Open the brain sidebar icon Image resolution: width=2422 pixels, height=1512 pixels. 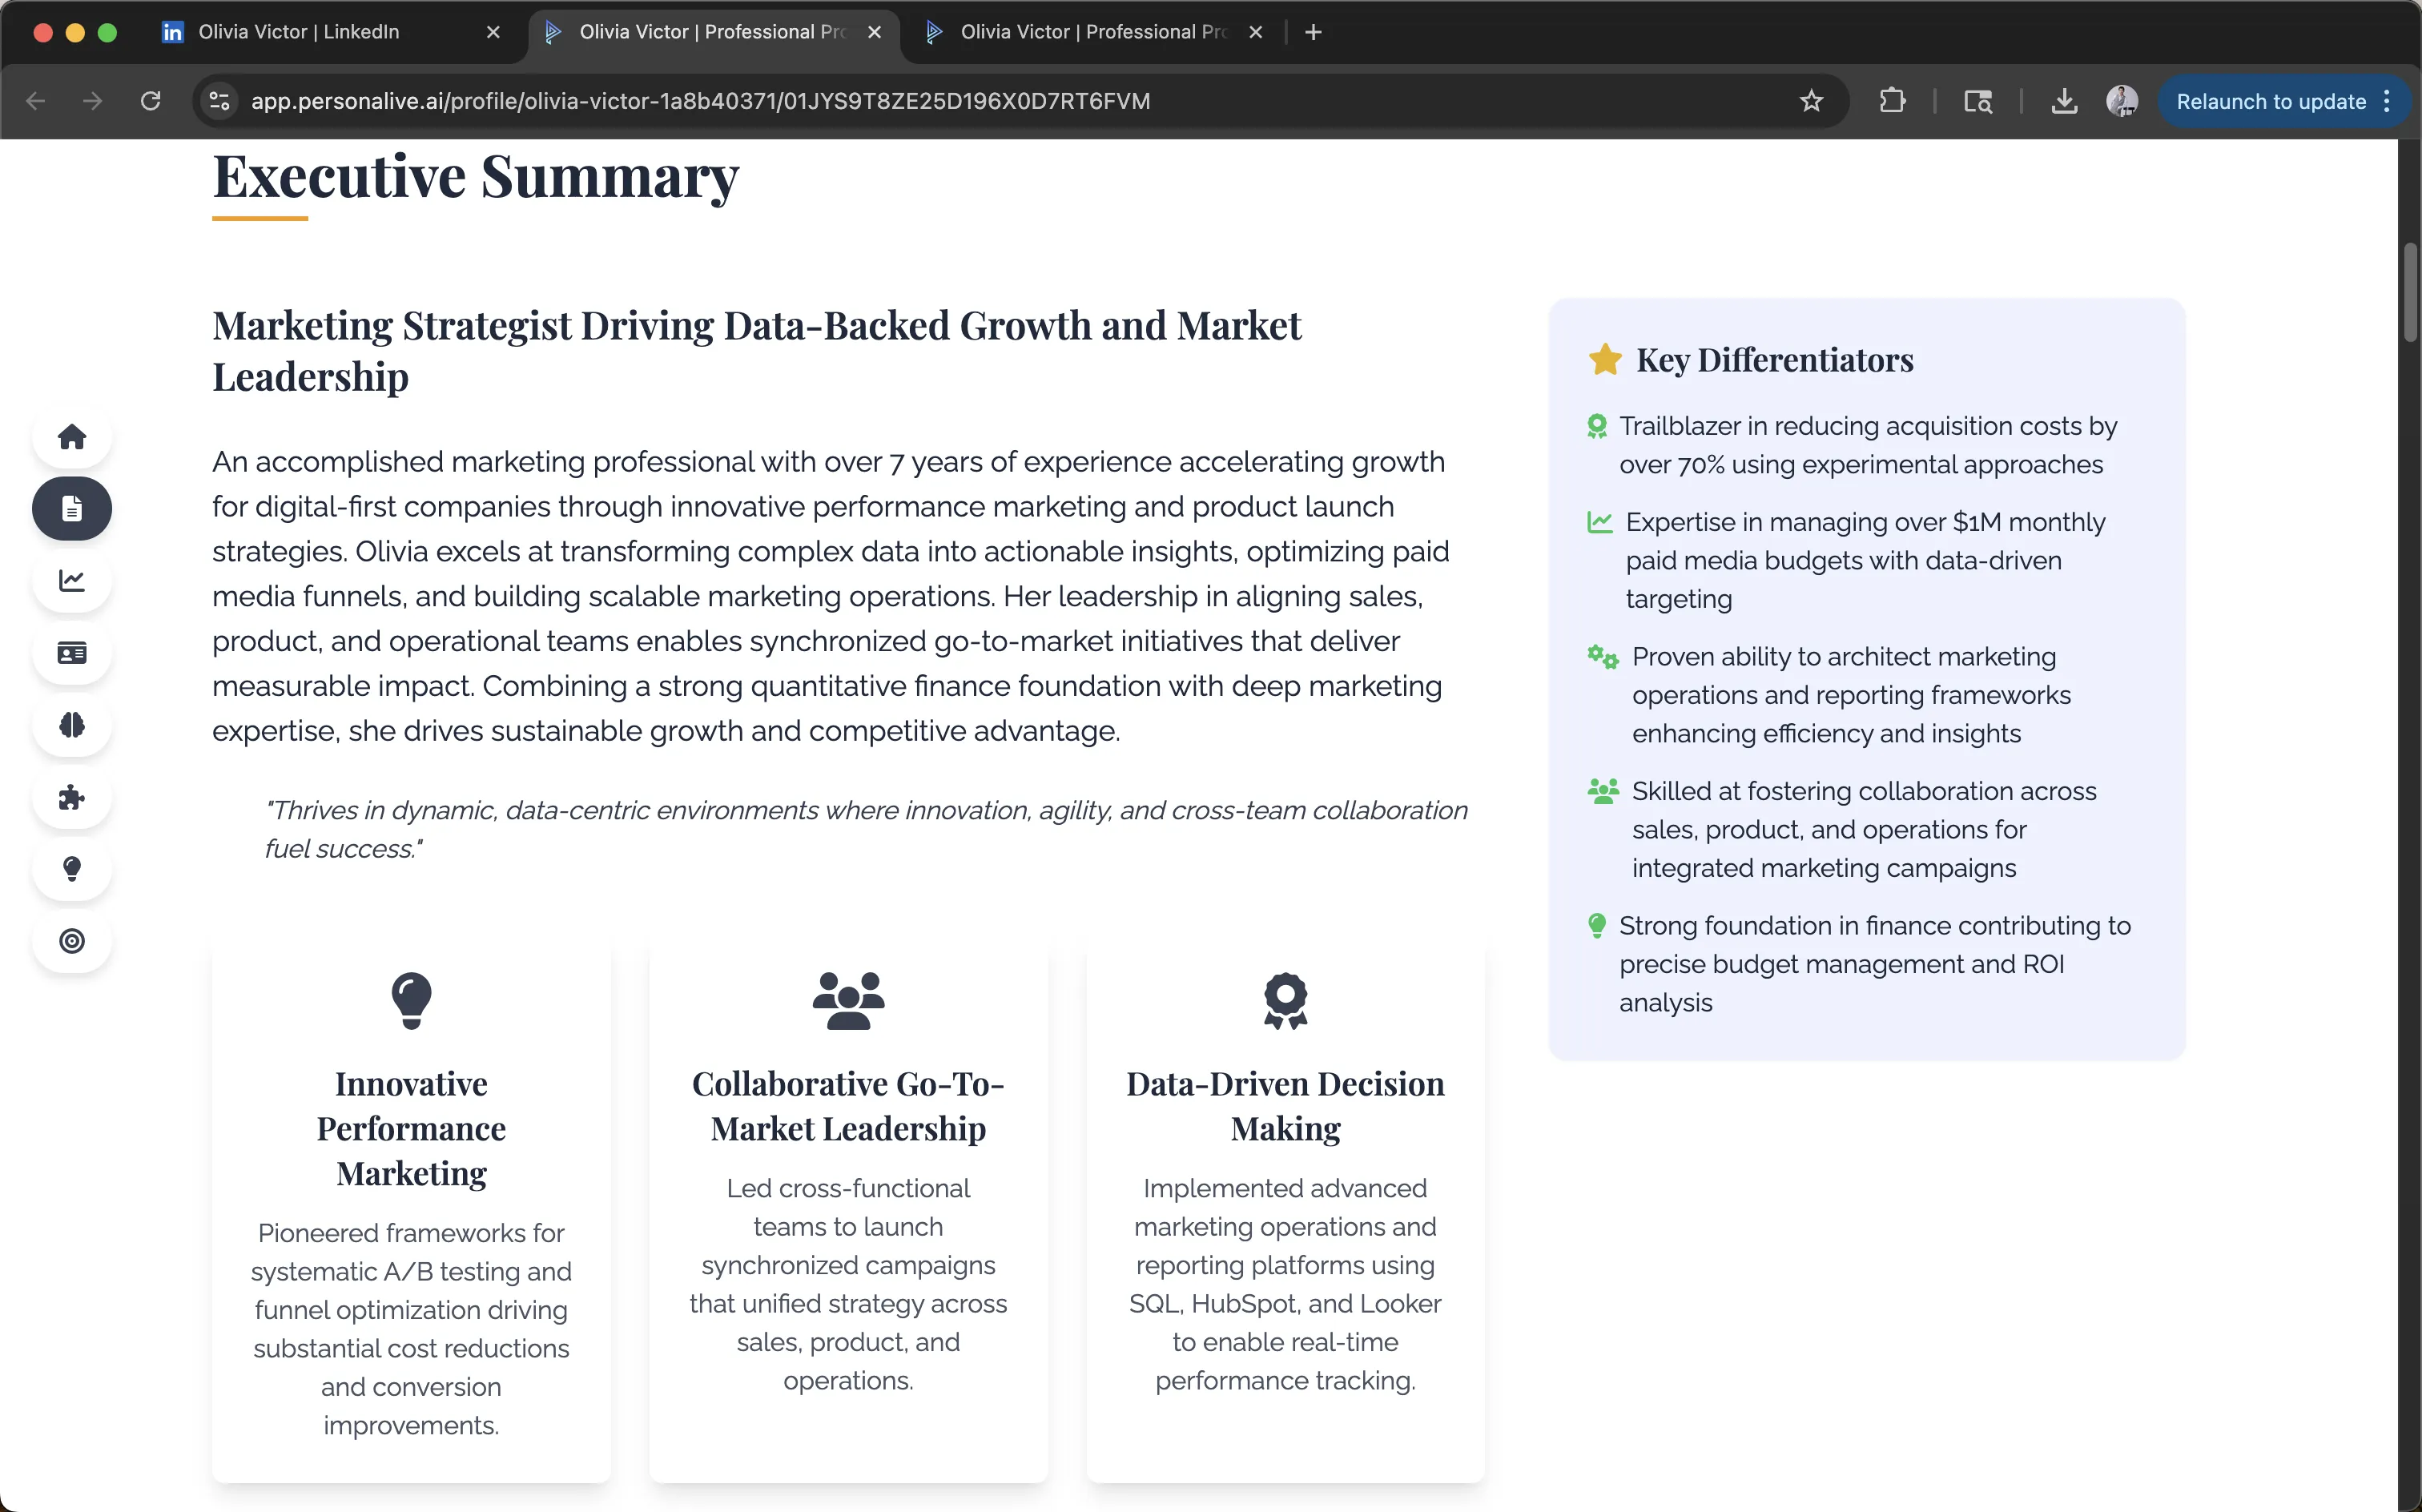72,725
